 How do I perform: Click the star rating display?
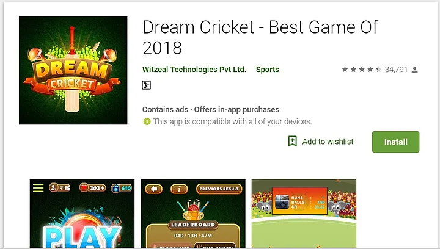click(361, 69)
